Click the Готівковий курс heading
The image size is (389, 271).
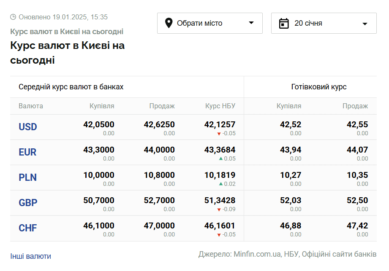(319, 87)
